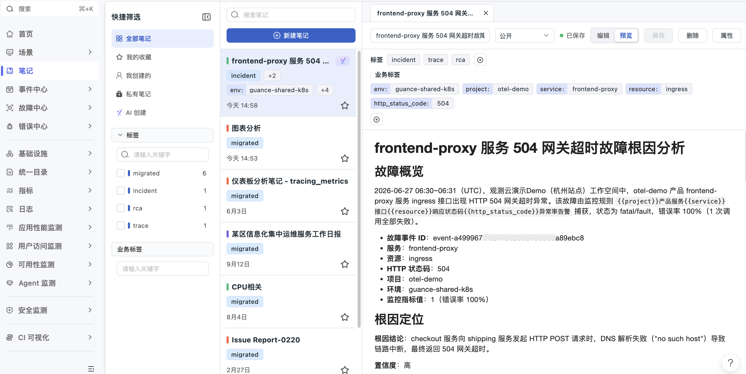Open 日志 in sidebar
The height and width of the screenshot is (374, 746).
point(50,209)
